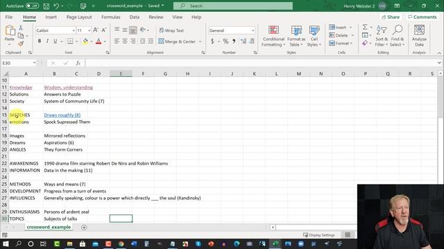Toggle Bold formatting

[40, 41]
